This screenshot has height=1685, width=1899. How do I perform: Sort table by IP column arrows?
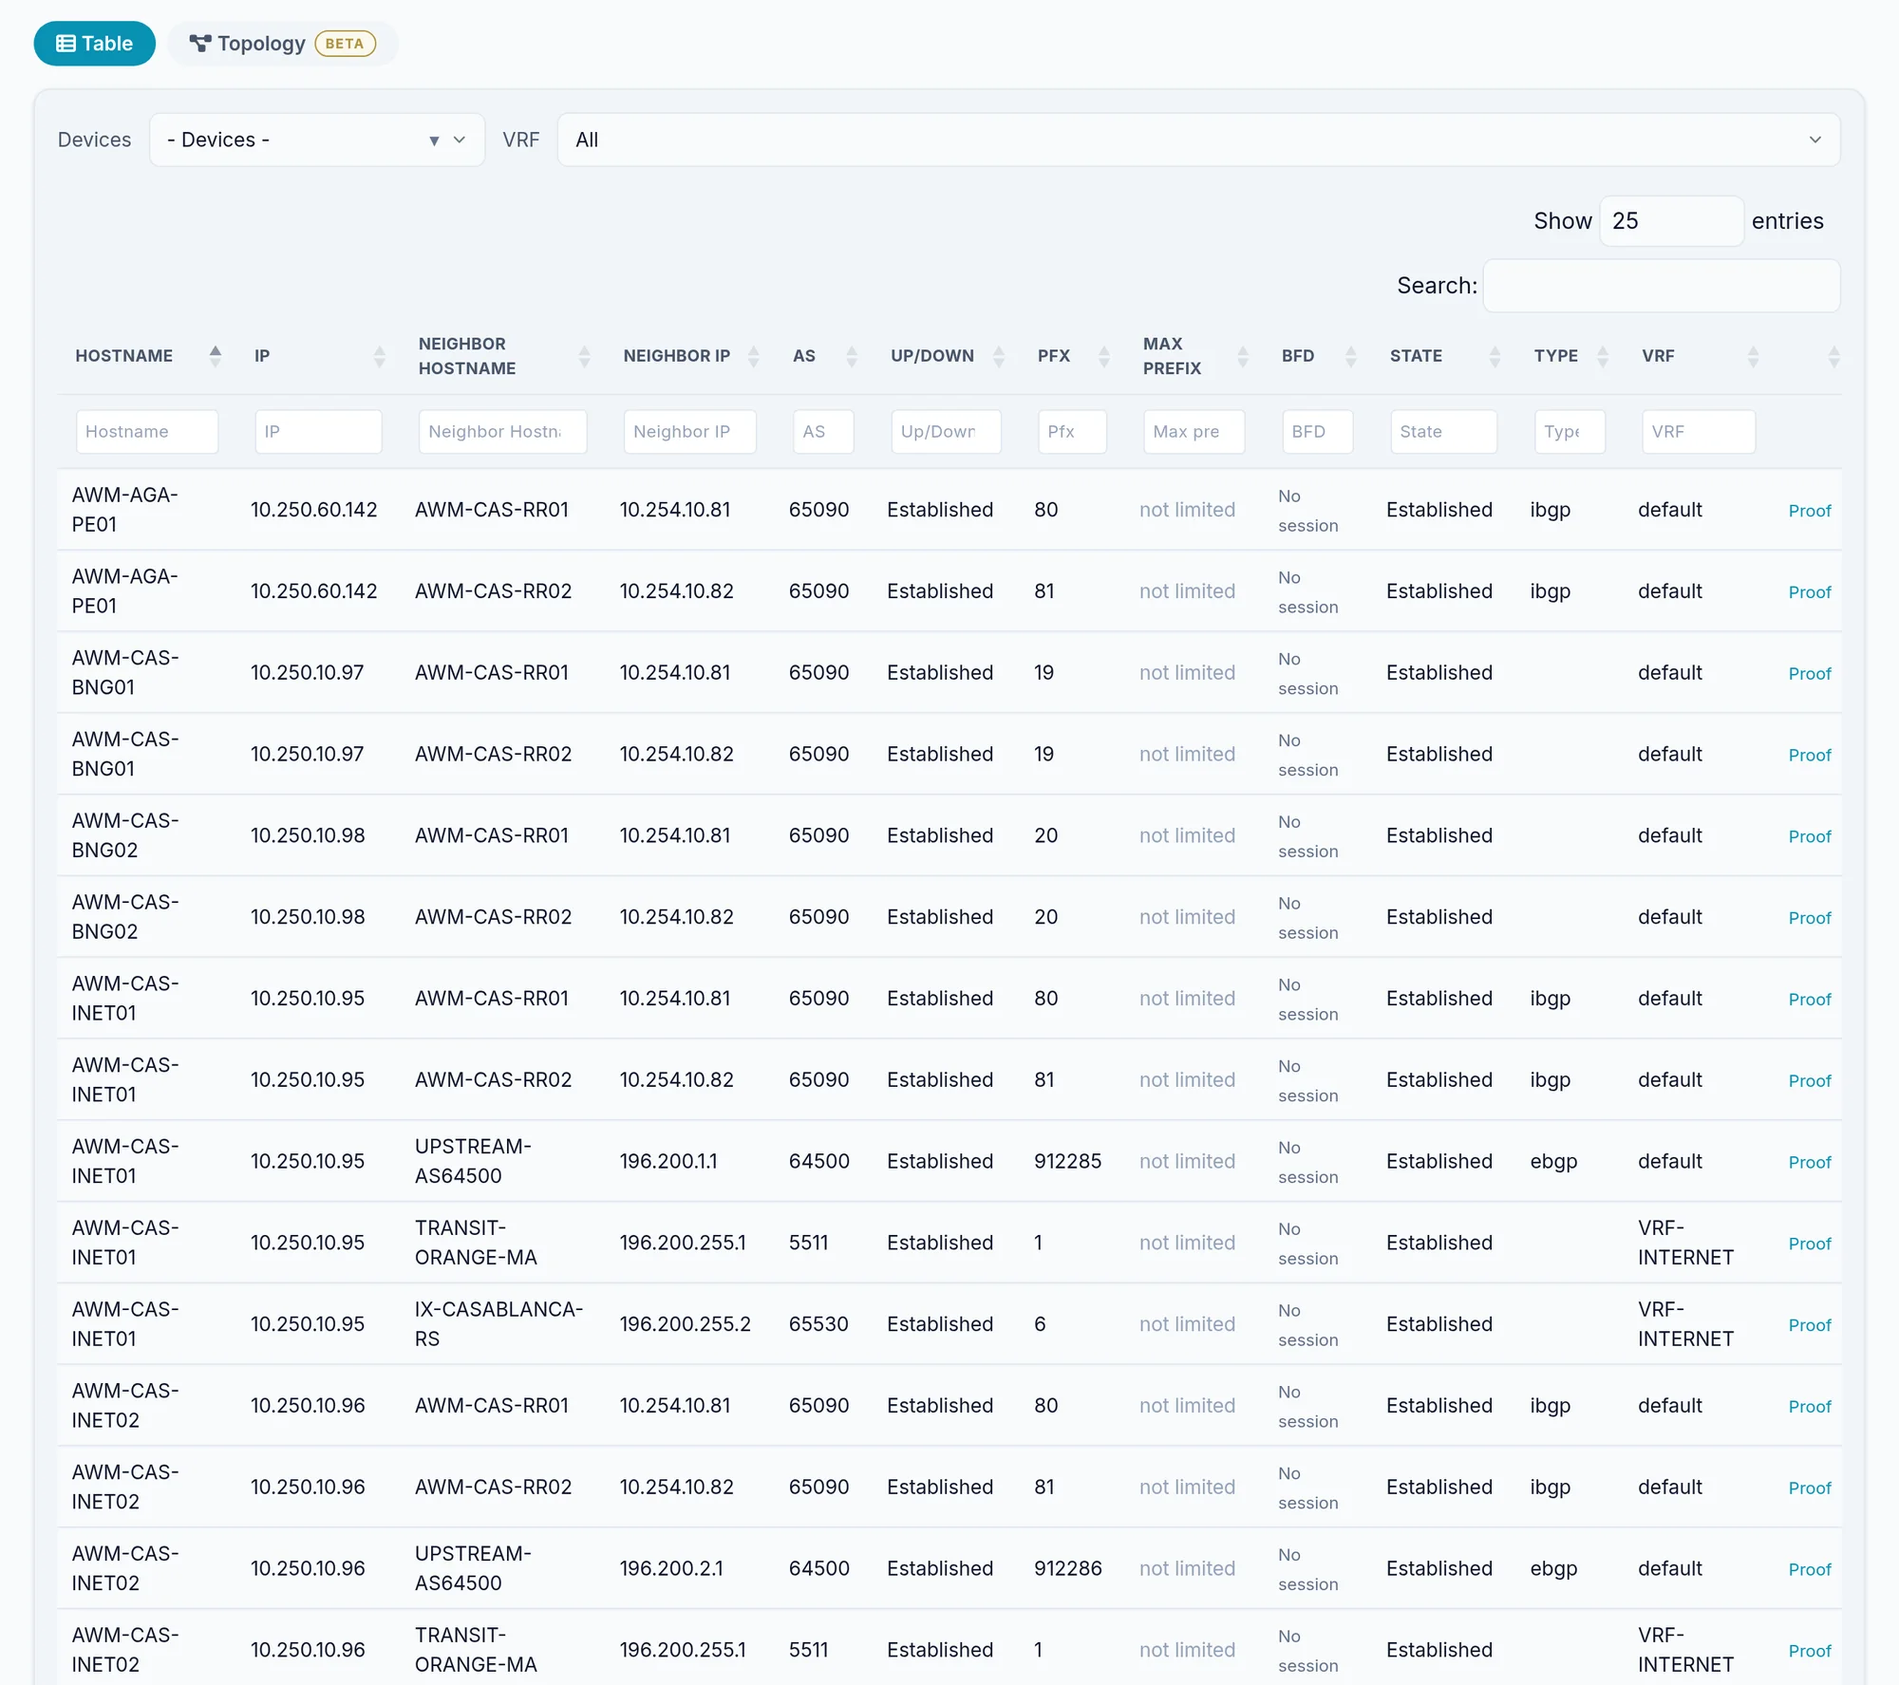380,356
